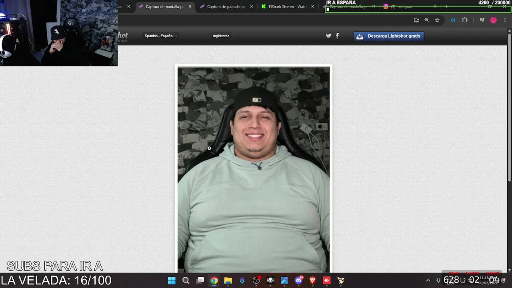The width and height of the screenshot is (512, 288).
Task: Open the Spanish - Español language dropdown
Action: (160, 36)
